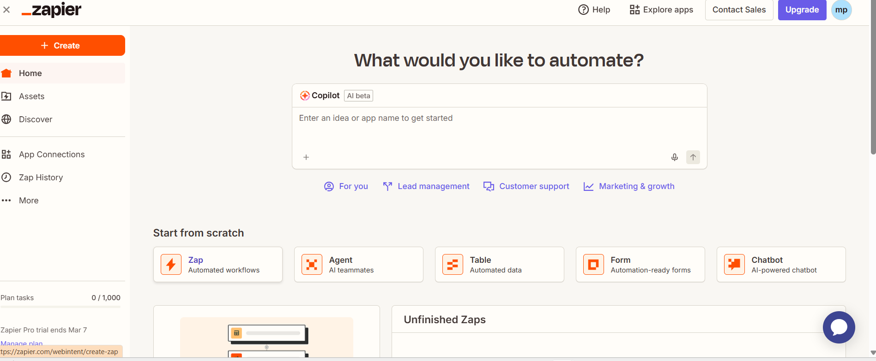Viewport: 876px width, 361px height.
Task: Open the Help menu
Action: tap(594, 10)
